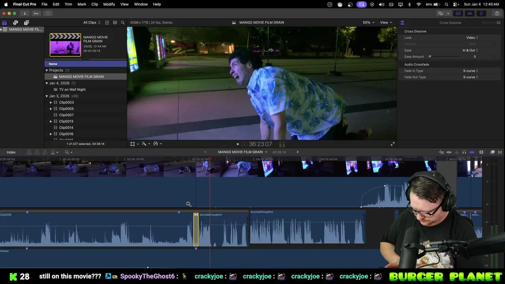Toggle the timeline visibility button
This screenshot has height=284, width=505.
pos(469,13)
